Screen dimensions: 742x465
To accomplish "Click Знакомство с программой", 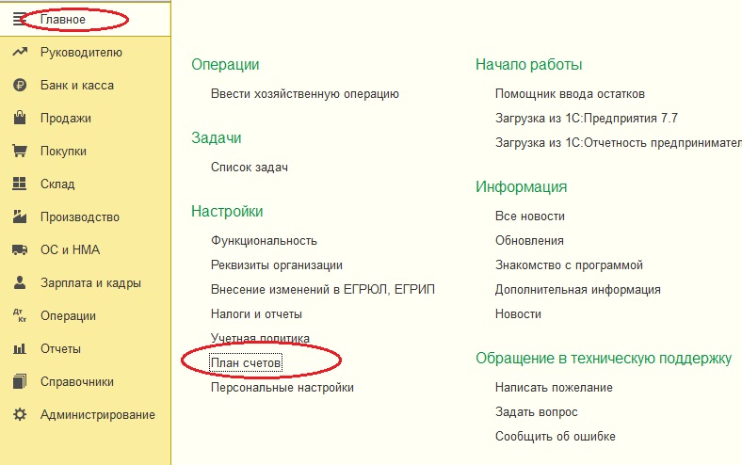I will coord(570,265).
